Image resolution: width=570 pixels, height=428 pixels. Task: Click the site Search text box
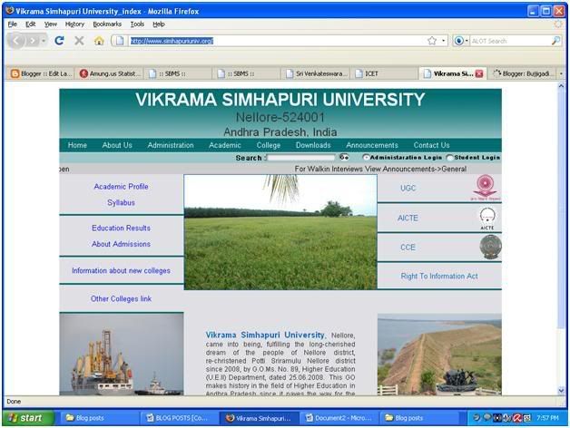300,158
